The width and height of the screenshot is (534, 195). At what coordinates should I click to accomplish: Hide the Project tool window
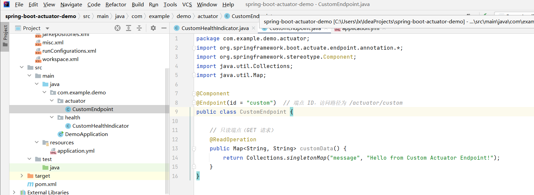[x=164, y=28]
